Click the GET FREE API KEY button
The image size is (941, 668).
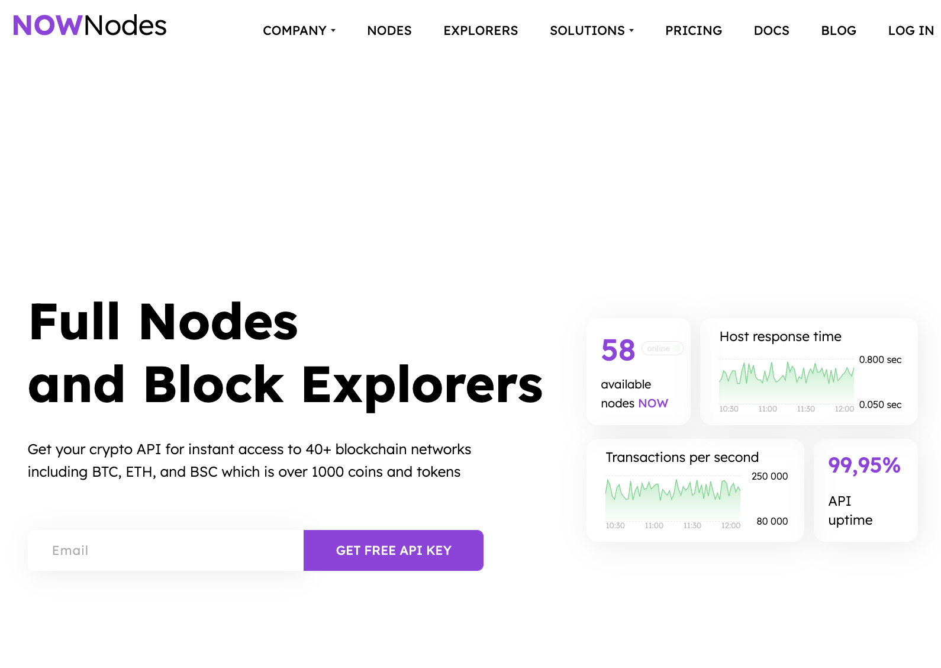tap(394, 550)
